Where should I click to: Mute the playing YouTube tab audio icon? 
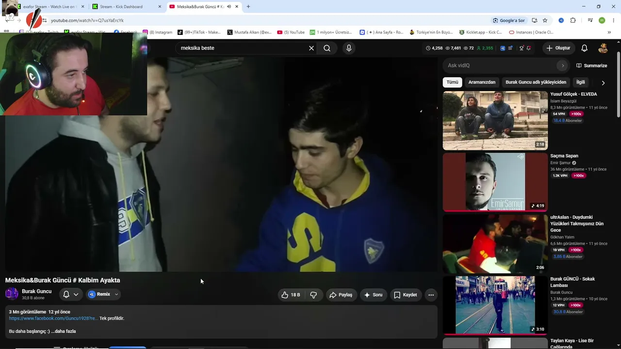pyautogui.click(x=229, y=7)
